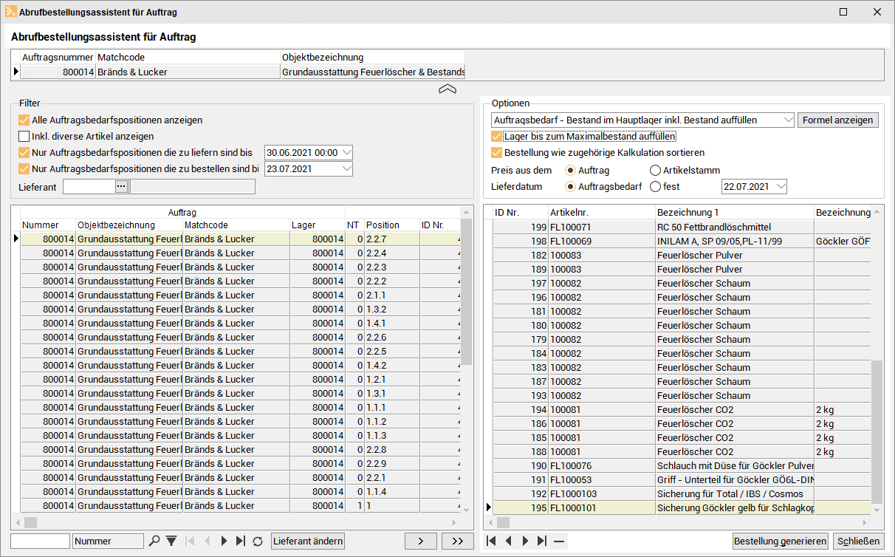Select row with article FL100053
This screenshot has height=557, width=895.
(682, 479)
